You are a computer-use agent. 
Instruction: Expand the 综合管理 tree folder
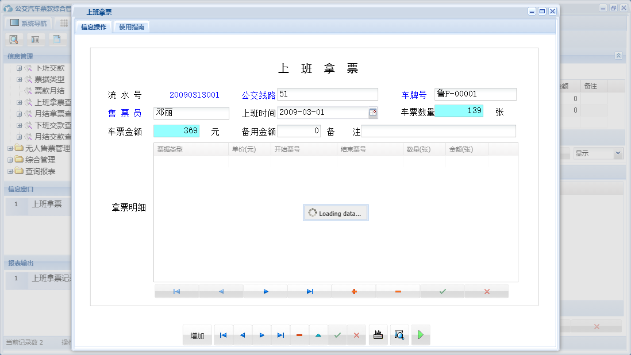click(x=10, y=160)
